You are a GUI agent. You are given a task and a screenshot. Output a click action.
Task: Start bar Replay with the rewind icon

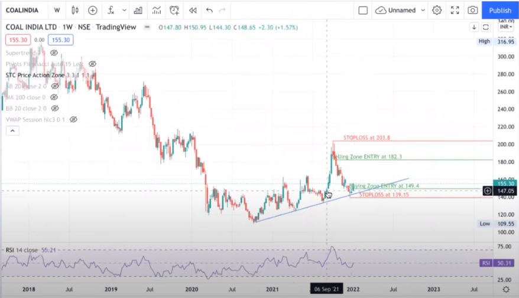pos(193,10)
